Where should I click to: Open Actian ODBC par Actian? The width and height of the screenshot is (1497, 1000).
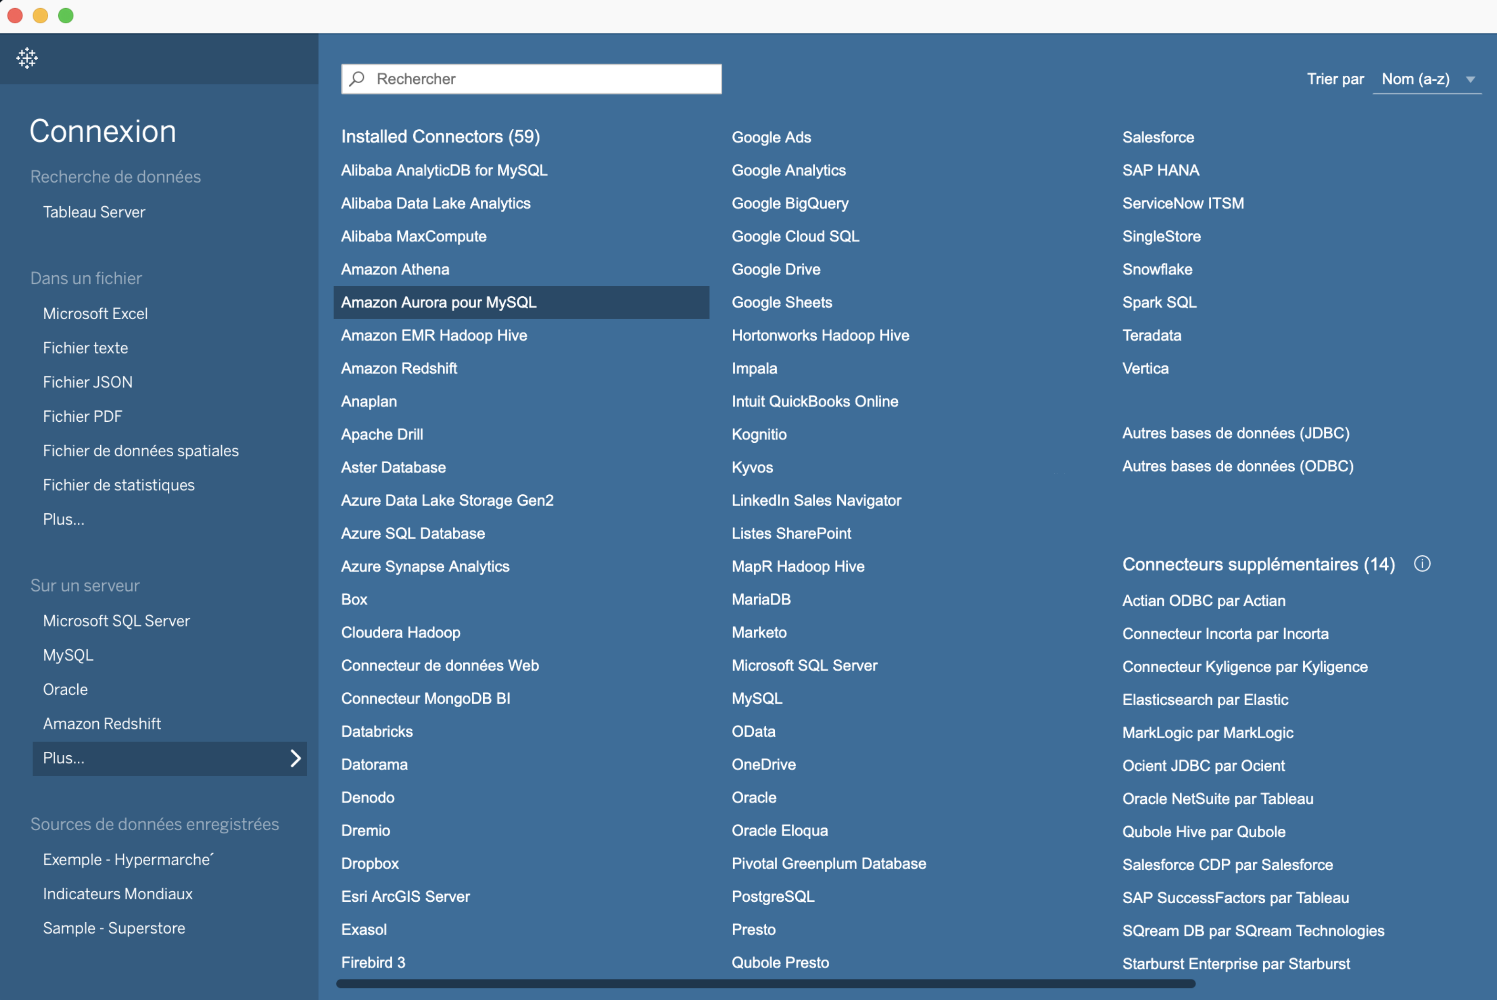[1204, 601]
